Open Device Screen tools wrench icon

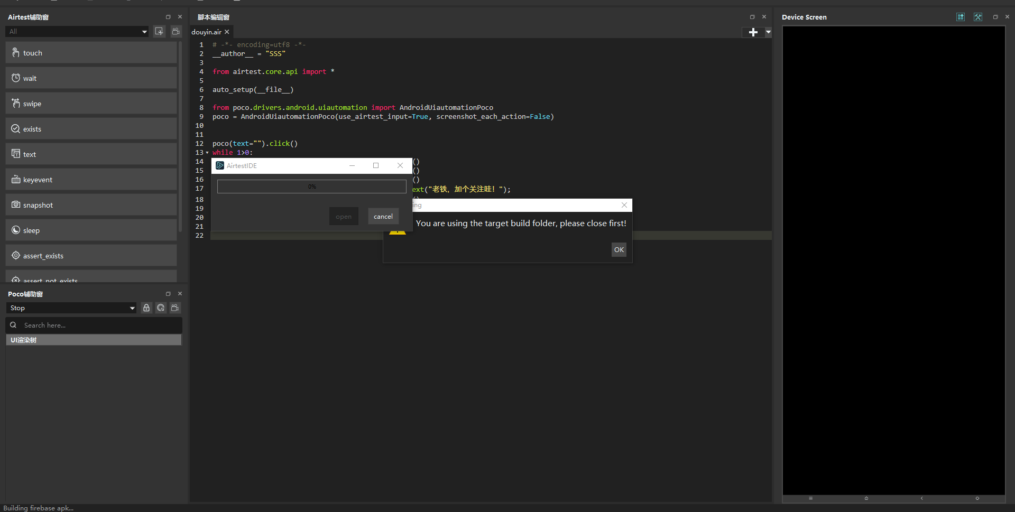coord(978,17)
